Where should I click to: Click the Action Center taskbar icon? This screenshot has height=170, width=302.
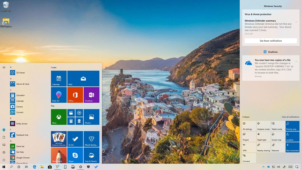click(296, 167)
